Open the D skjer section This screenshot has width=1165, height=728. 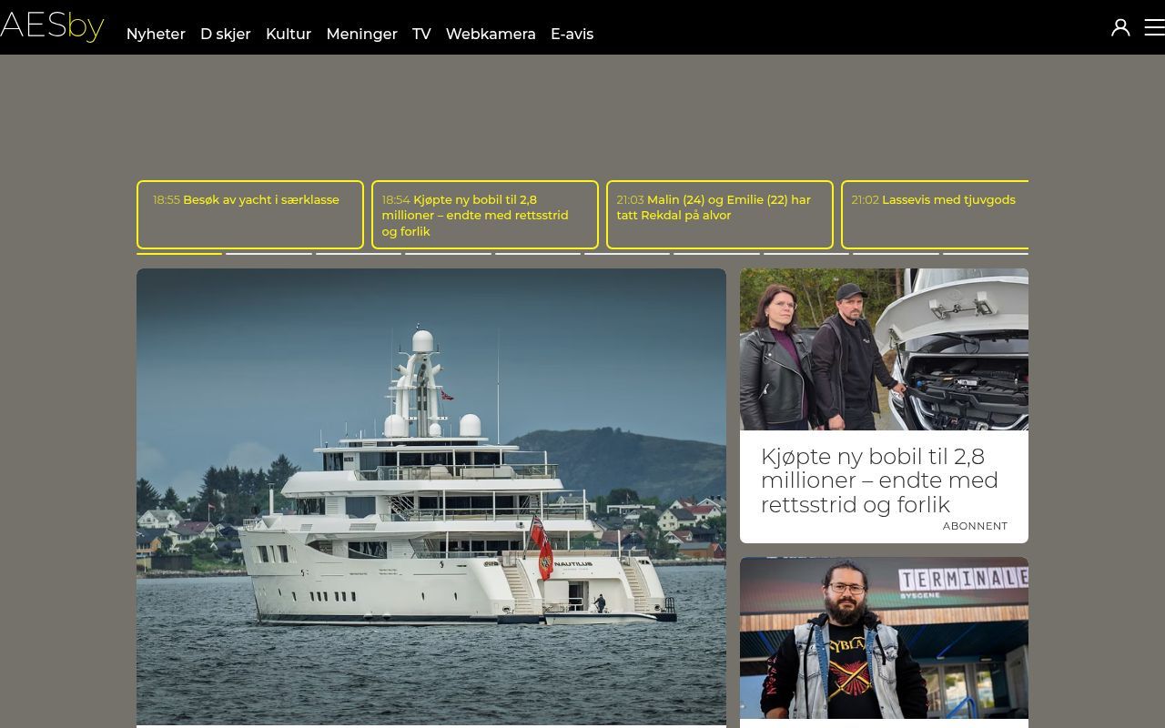[226, 34]
